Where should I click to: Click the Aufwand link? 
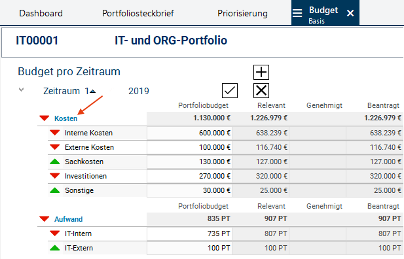[x=69, y=219]
